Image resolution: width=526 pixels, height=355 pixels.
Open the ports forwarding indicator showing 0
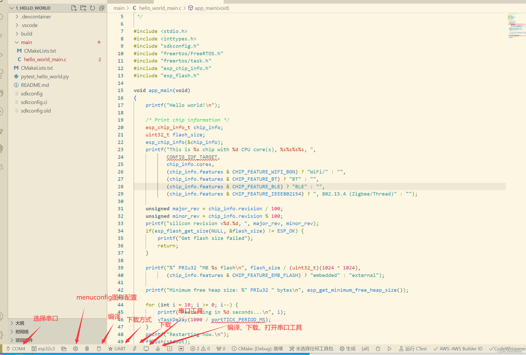221,349
